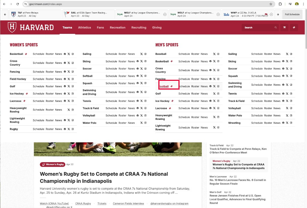Click the tickets tag icon in the header
This screenshot has width=307, height=208.
pos(294,27)
